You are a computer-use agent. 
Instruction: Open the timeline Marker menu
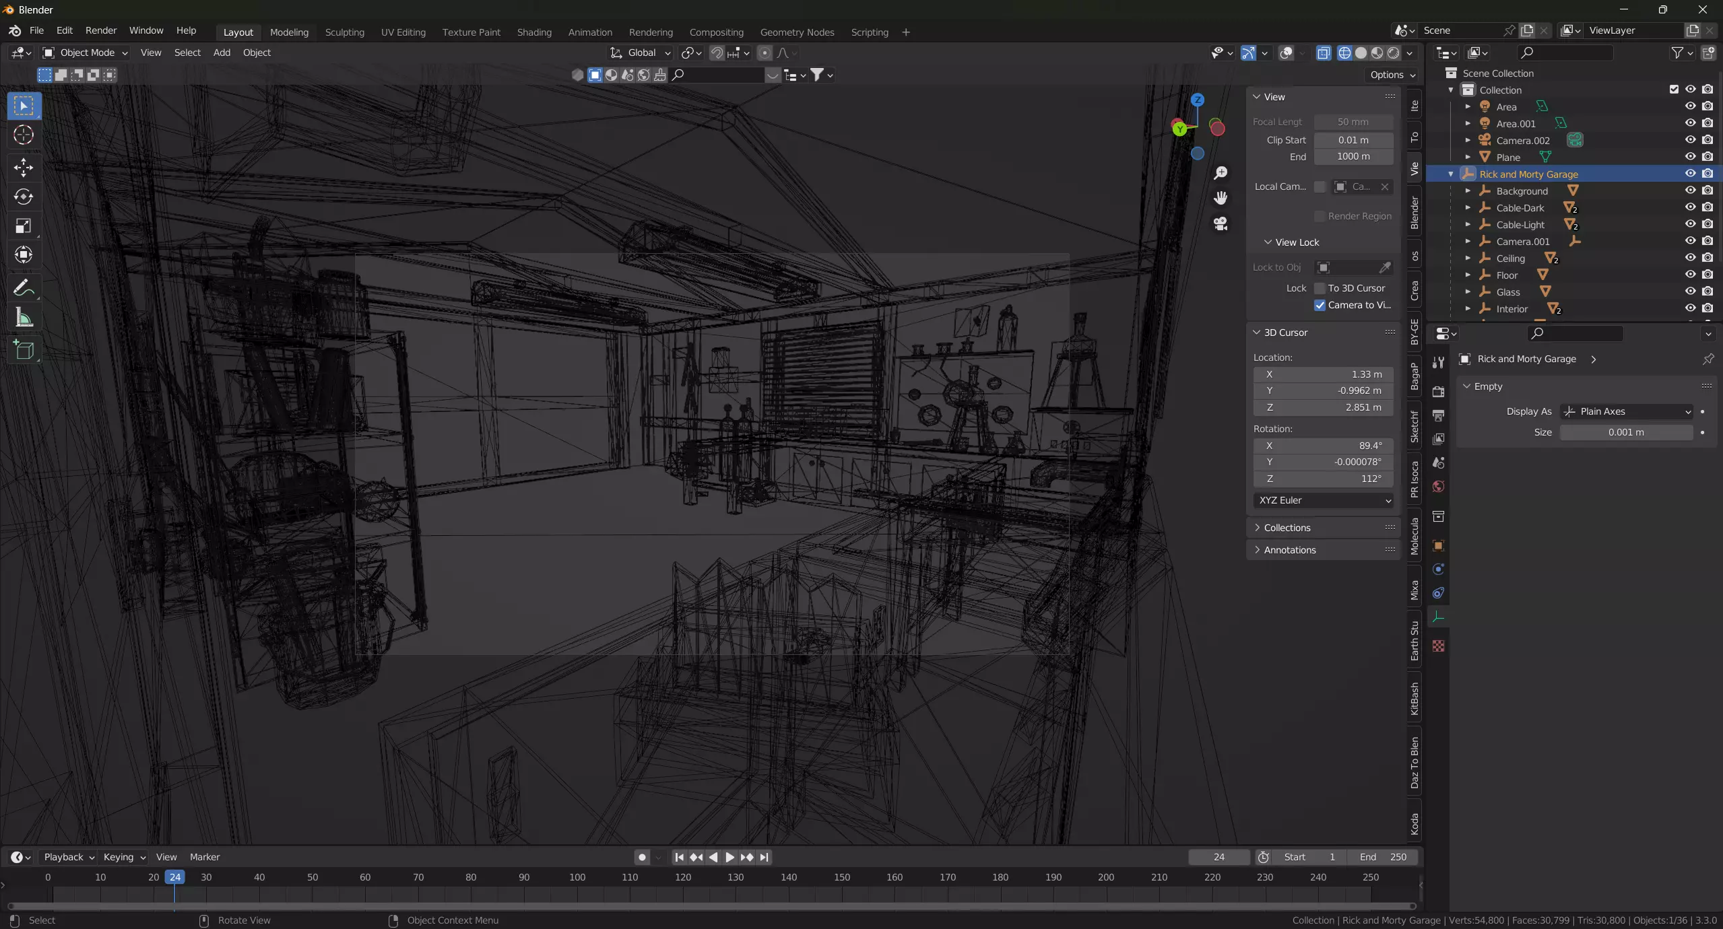(205, 857)
